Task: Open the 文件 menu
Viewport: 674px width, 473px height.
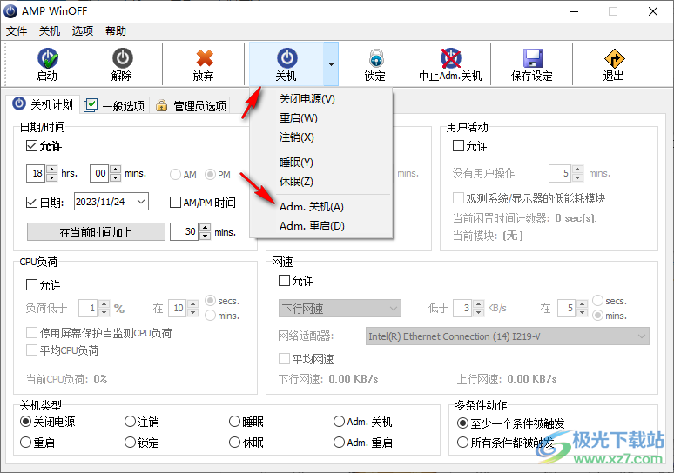Action: pyautogui.click(x=17, y=31)
